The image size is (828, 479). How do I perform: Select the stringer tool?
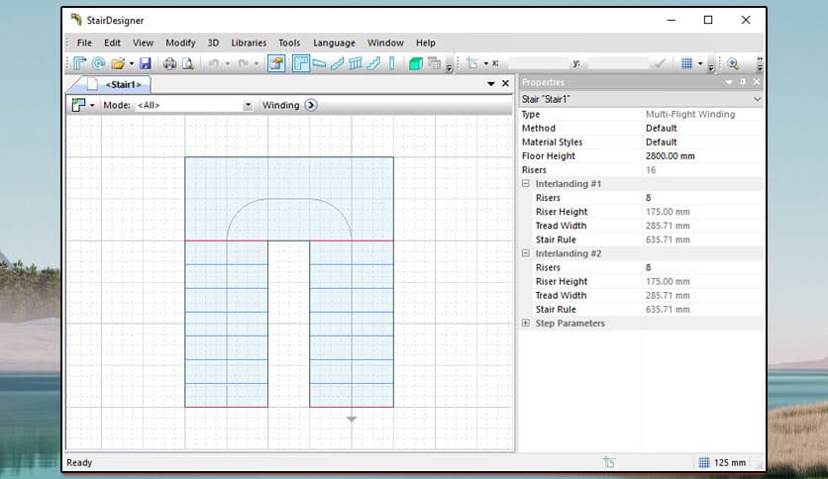click(x=338, y=63)
